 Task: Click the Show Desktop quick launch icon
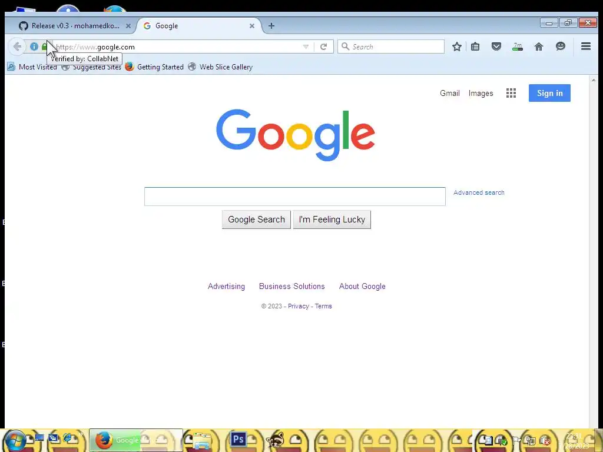(39, 438)
